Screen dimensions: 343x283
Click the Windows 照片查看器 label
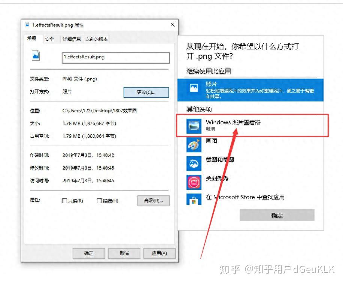tap(233, 122)
